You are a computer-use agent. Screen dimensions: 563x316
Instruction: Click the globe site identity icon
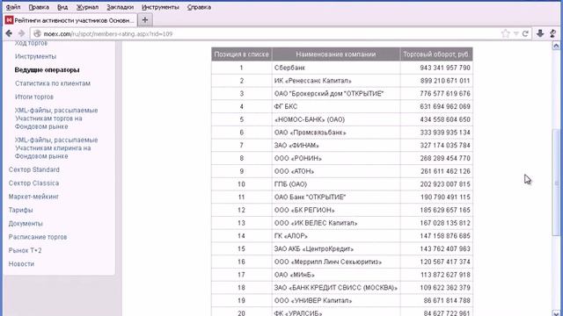pyautogui.click(x=37, y=33)
